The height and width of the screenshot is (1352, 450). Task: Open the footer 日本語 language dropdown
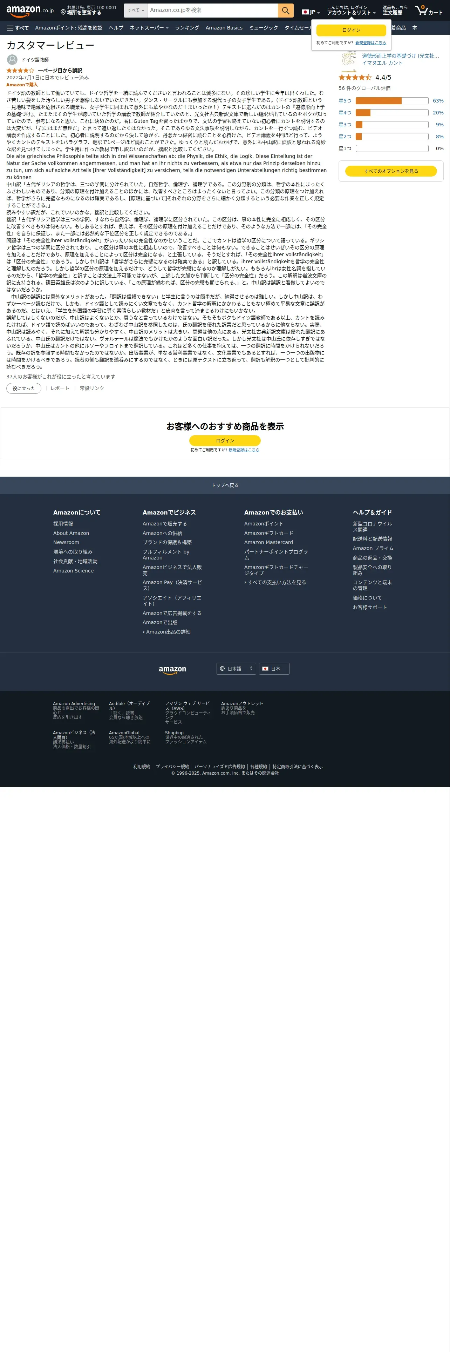pos(236,669)
